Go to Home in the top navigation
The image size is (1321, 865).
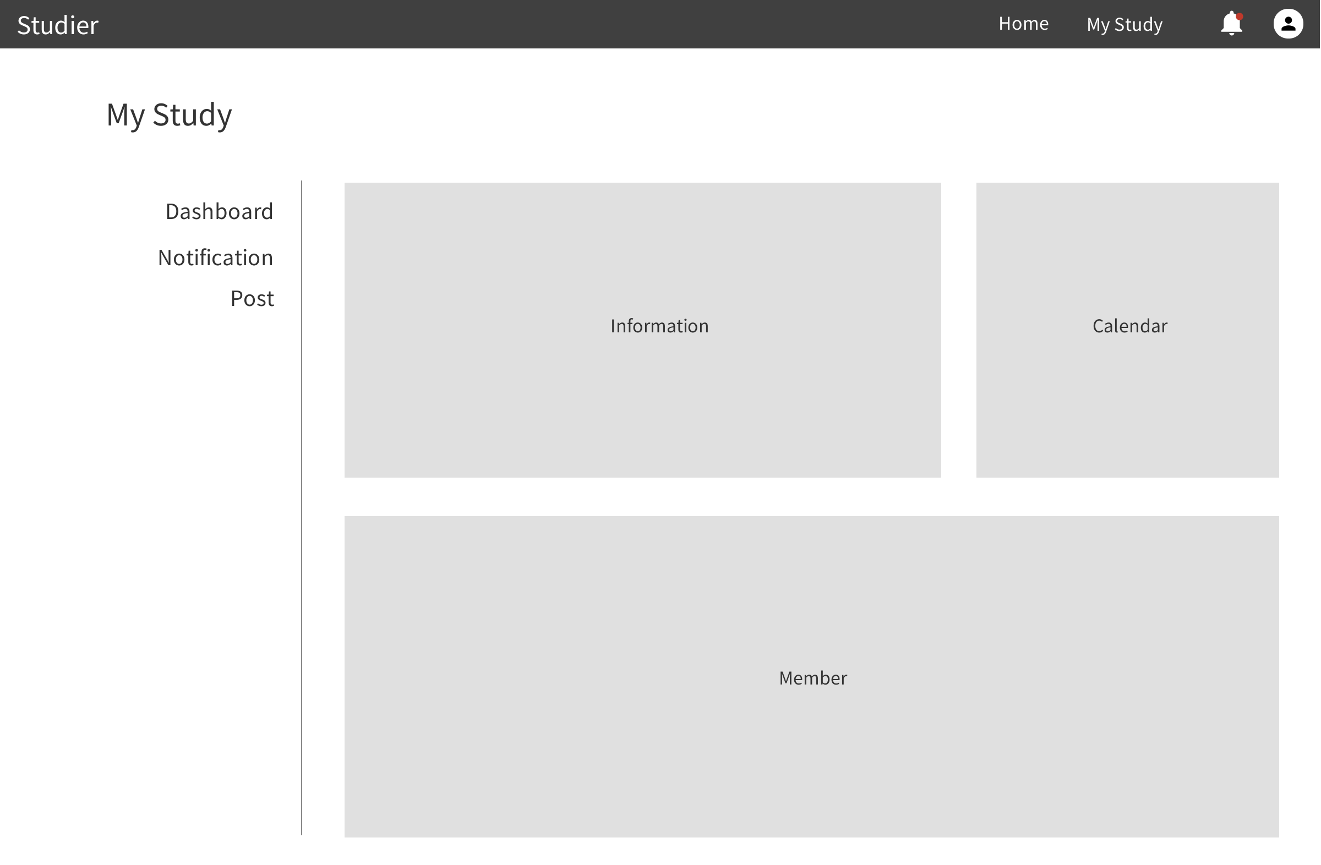[x=1023, y=23]
